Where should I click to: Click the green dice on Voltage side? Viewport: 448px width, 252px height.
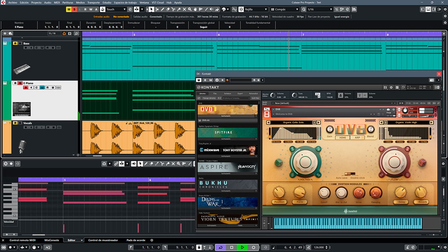tap(279, 162)
